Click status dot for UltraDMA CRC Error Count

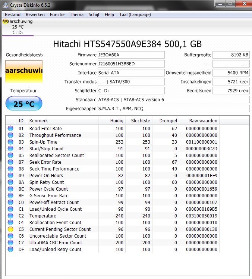coord(10,242)
